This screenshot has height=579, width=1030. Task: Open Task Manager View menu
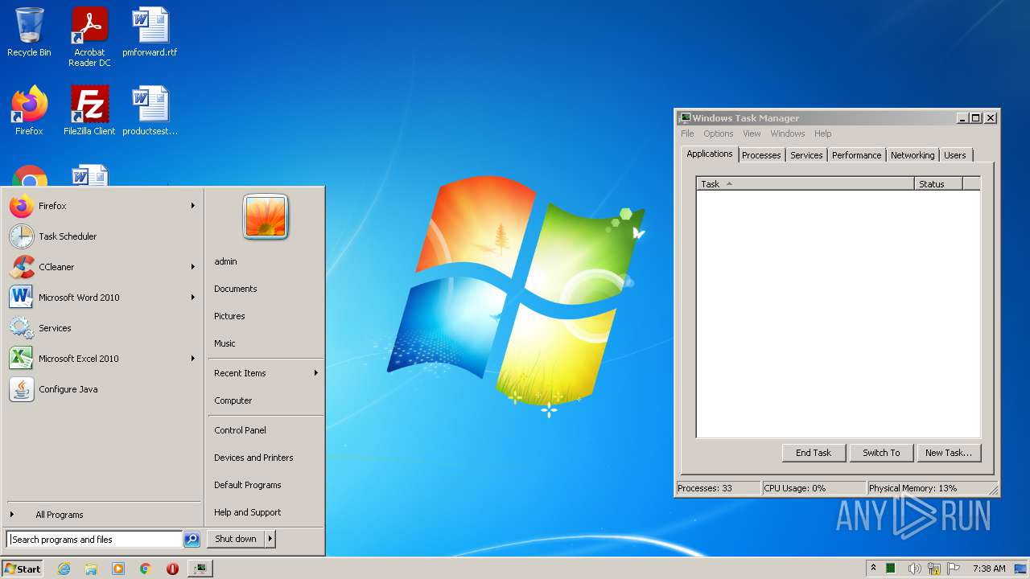[x=752, y=133]
